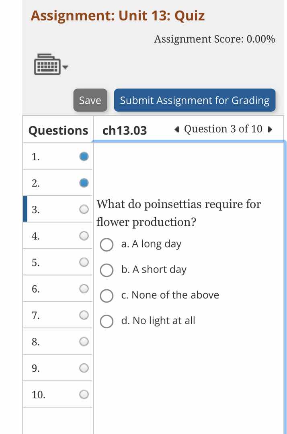Go to previous question arrow
This screenshot has width=287, height=434.
176,129
